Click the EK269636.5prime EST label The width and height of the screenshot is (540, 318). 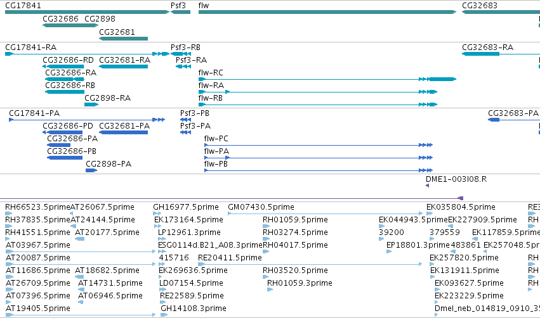pos(193,271)
